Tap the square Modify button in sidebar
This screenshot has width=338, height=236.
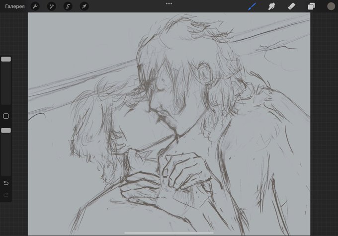6,116
